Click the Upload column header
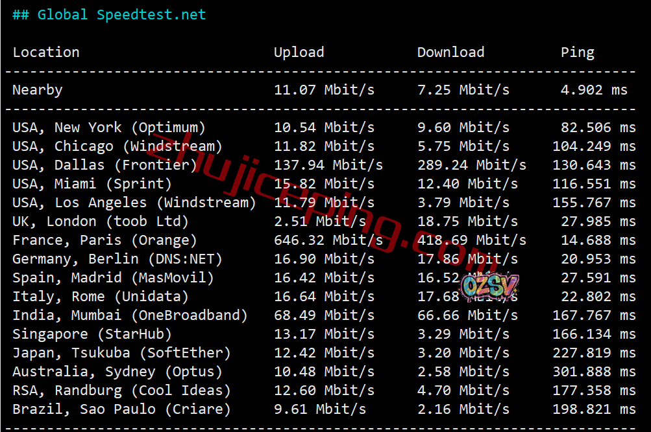651x432 pixels. click(x=299, y=53)
